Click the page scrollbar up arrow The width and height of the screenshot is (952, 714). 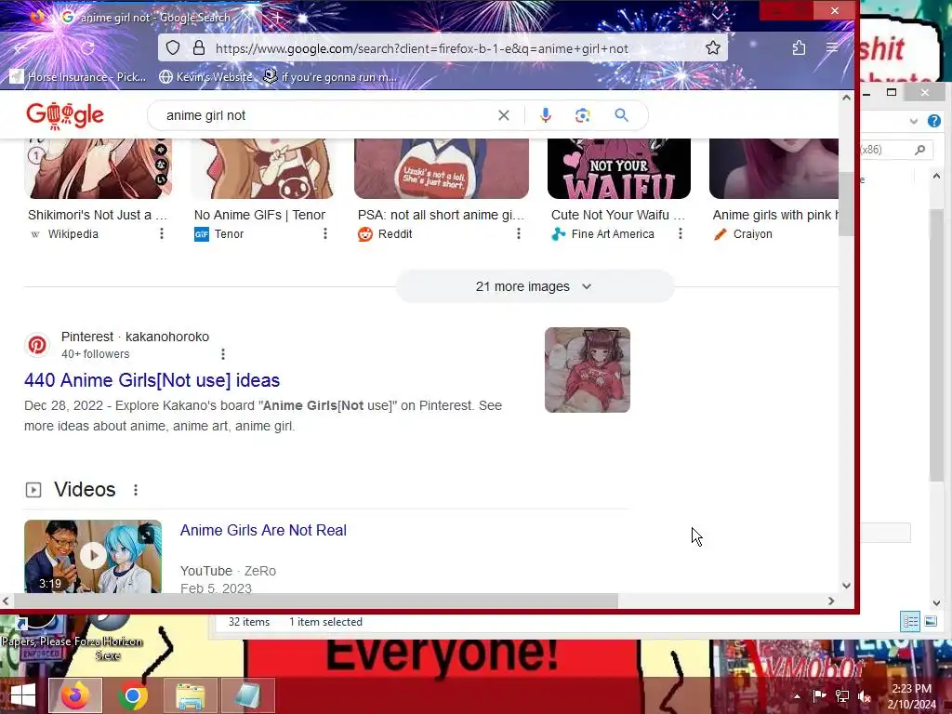coord(846,98)
